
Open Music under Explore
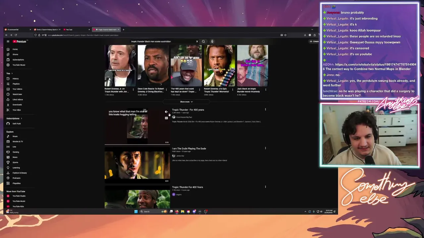coord(15,137)
